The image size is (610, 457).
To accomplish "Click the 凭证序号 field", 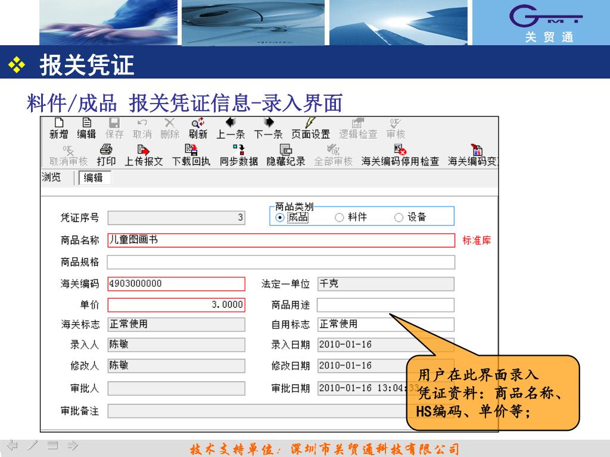I will point(176,218).
